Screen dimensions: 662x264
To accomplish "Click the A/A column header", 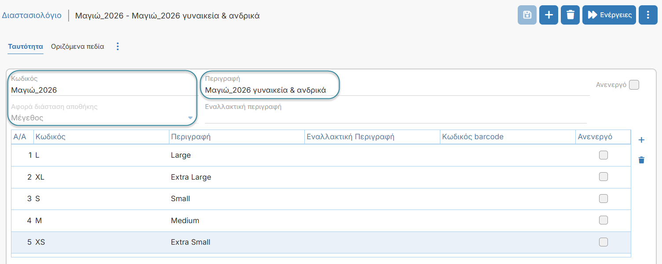I will [x=22, y=137].
